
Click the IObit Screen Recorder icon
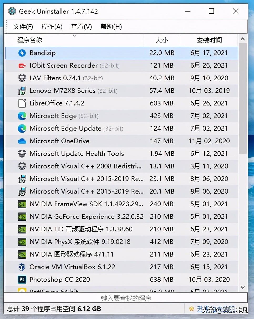(x=22, y=66)
